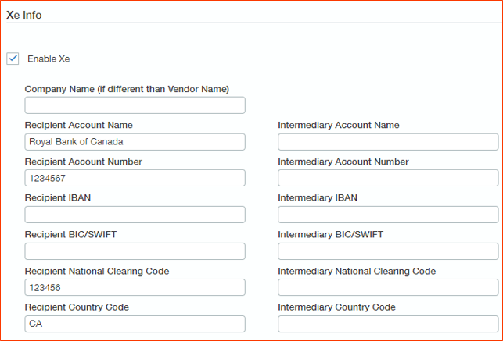Viewport: 503px width, 341px height.
Task: Select the Recipient Account Number field
Action: 135,178
